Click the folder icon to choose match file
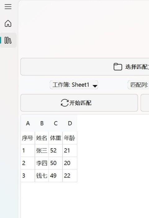This screenshot has height=218, width=149. 118,67
